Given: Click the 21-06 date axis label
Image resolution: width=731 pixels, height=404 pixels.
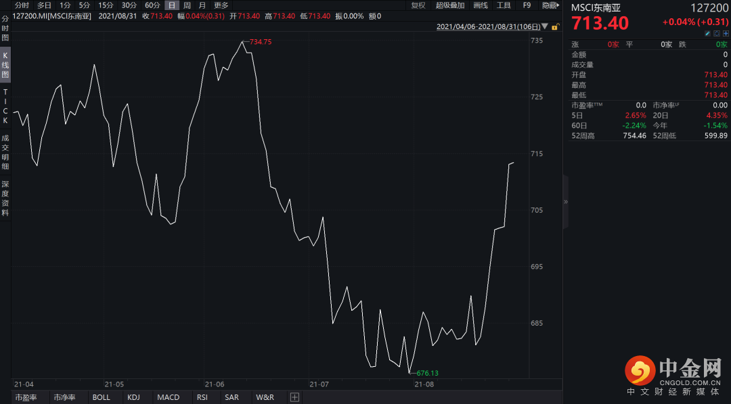Looking at the screenshot, I should point(215,384).
